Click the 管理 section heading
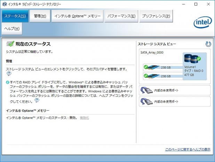Image resolution: width=215 pixels, height=162 pixels. (9, 61)
